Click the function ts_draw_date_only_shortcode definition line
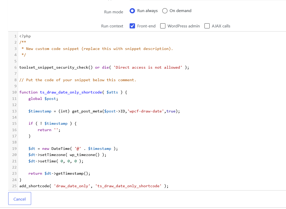Image resolution: width=286 pixels, height=209 pixels. click(x=73, y=92)
